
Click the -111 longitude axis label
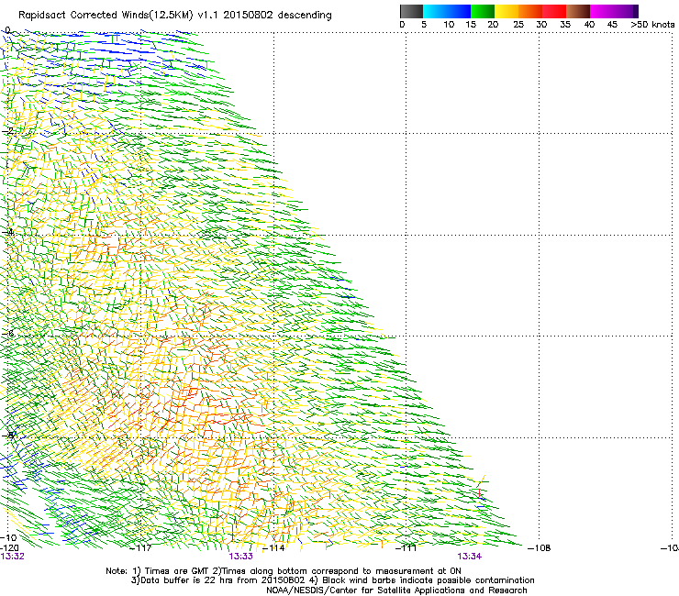[406, 548]
